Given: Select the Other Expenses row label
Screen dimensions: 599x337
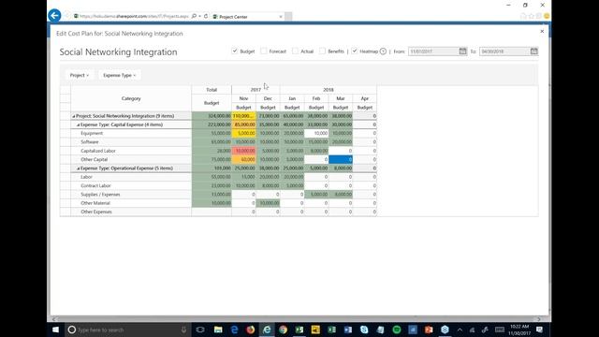Looking at the screenshot, I should click(96, 212).
